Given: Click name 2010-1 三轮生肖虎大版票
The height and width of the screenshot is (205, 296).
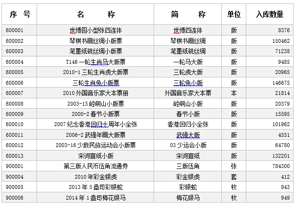Looking at the screenshot, I should coord(96,72).
